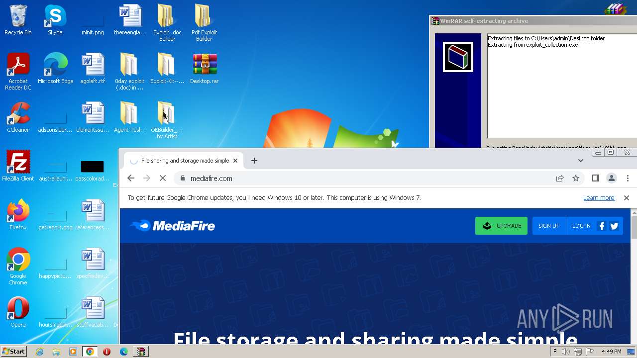Open the OEBuilder by Artist folder
637x358 pixels.
pos(167,120)
